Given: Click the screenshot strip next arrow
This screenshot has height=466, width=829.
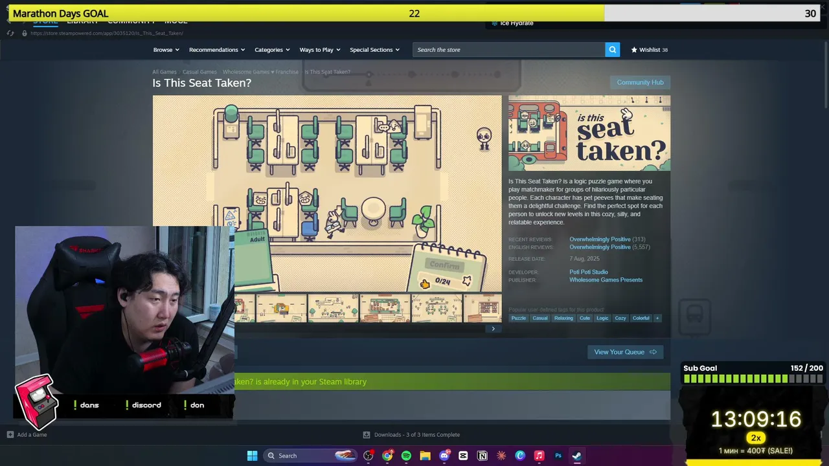Looking at the screenshot, I should 493,329.
